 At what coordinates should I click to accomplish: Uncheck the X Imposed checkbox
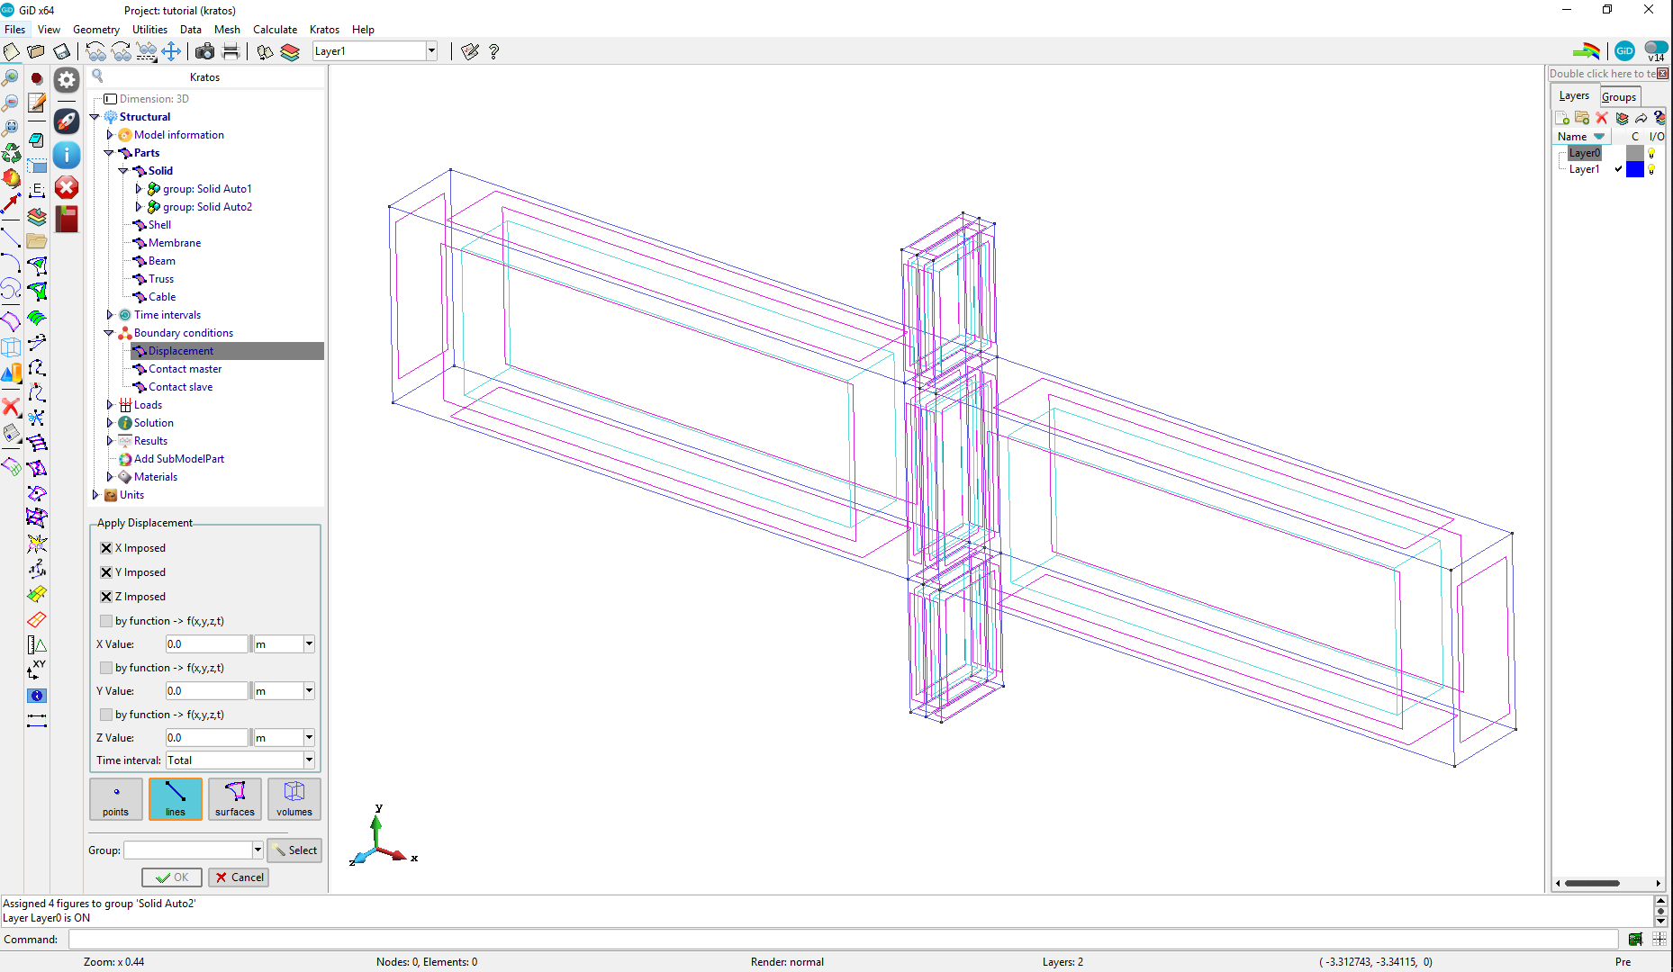pyautogui.click(x=106, y=548)
